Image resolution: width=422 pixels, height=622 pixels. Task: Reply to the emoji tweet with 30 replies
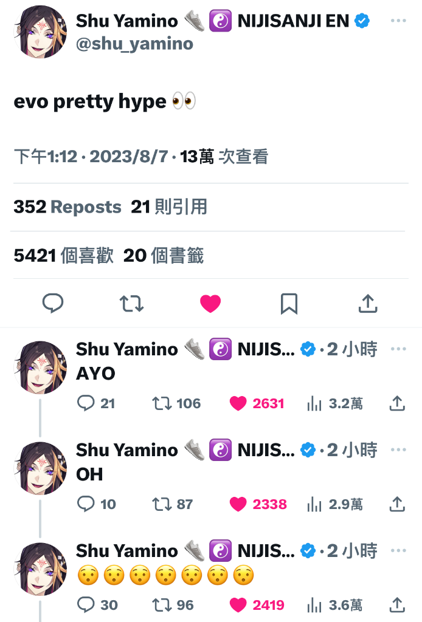(x=97, y=605)
